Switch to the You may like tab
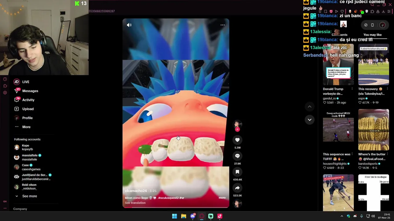 [x=372, y=35]
